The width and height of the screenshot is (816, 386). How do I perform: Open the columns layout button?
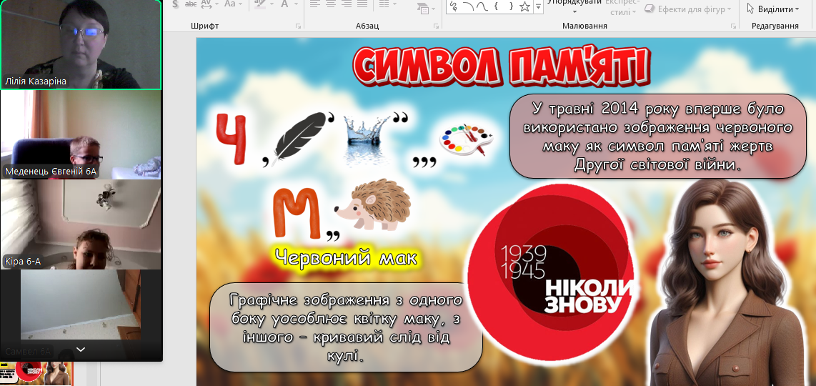pyautogui.click(x=383, y=4)
